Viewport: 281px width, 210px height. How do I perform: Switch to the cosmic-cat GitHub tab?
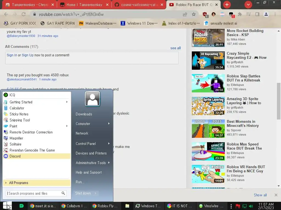click(x=139, y=5)
